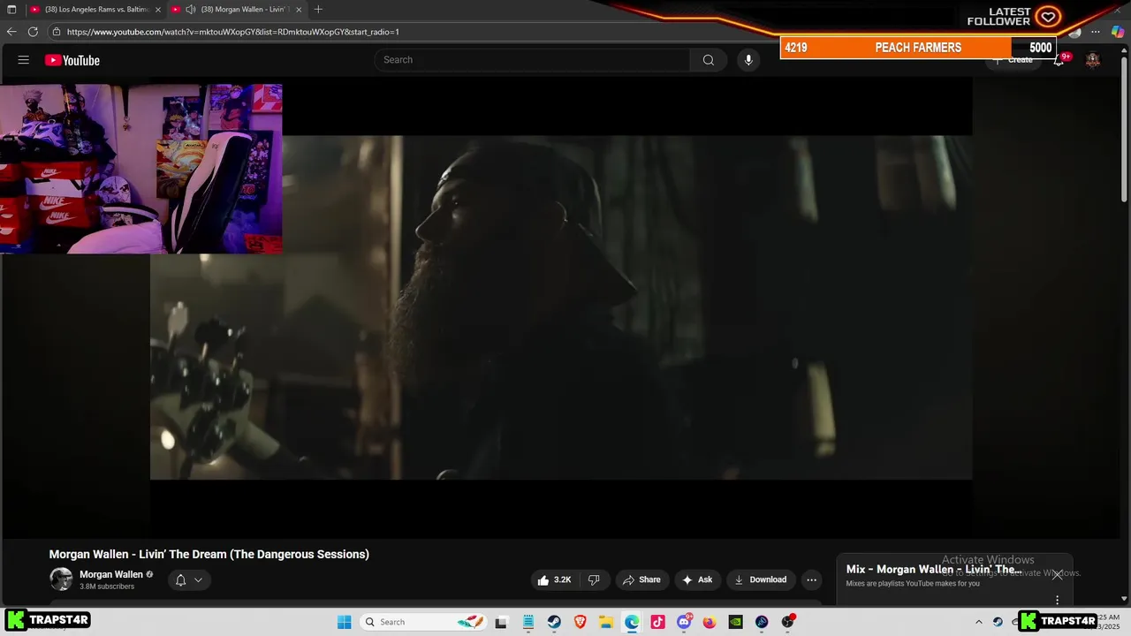
Task: Open Morgan Wallen channel avatar
Action: pyautogui.click(x=61, y=579)
